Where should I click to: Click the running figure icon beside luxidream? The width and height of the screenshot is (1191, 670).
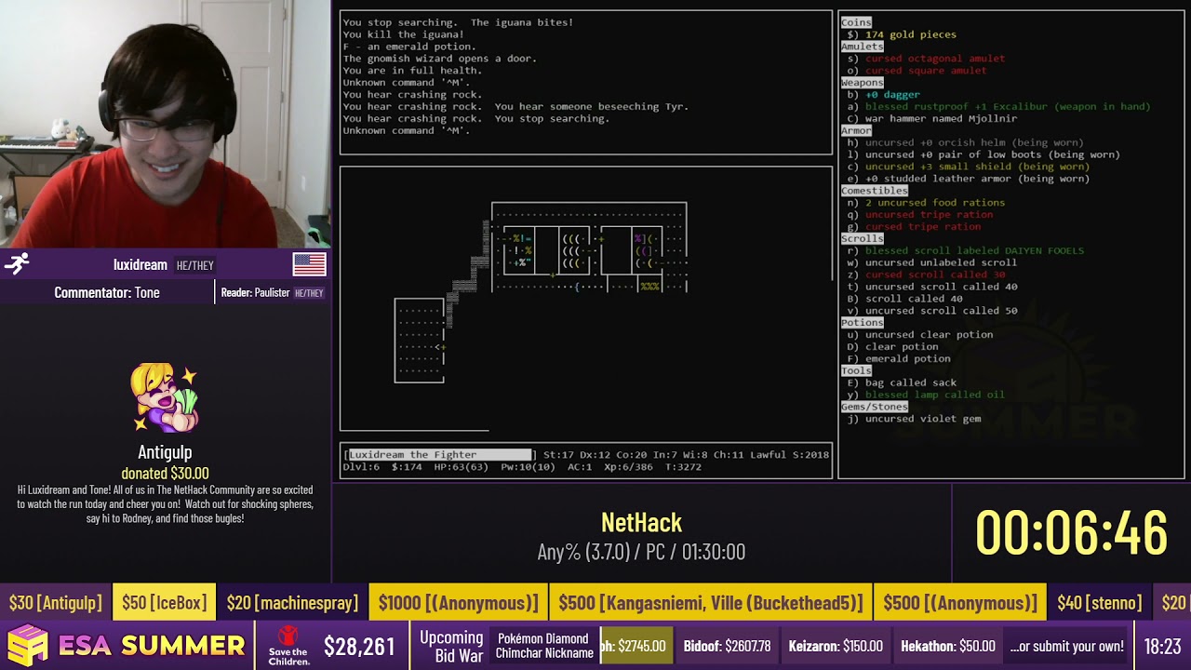point(17,264)
